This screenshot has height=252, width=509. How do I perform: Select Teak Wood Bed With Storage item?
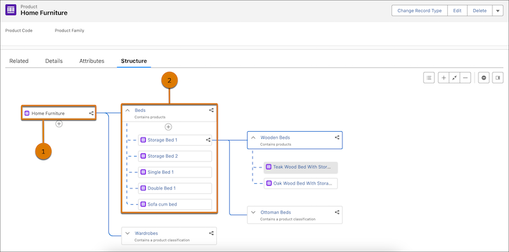point(300,167)
